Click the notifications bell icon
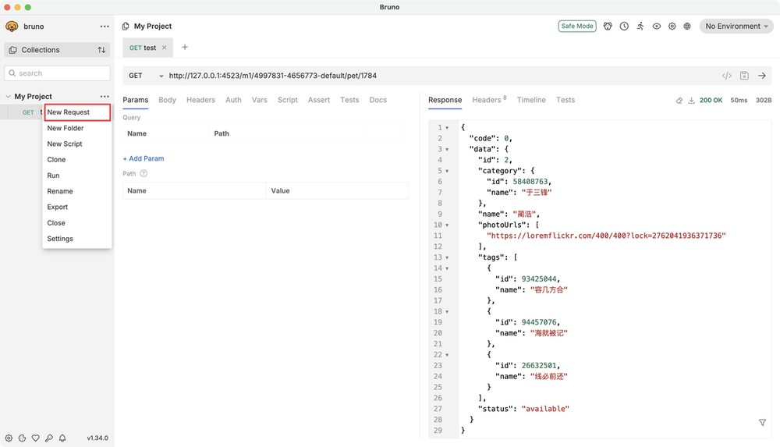This screenshot has width=780, height=447. [x=62, y=438]
